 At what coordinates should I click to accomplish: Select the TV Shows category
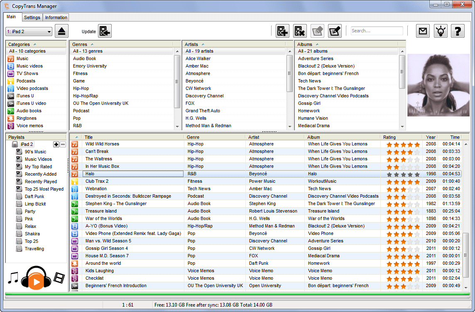pos(36,73)
